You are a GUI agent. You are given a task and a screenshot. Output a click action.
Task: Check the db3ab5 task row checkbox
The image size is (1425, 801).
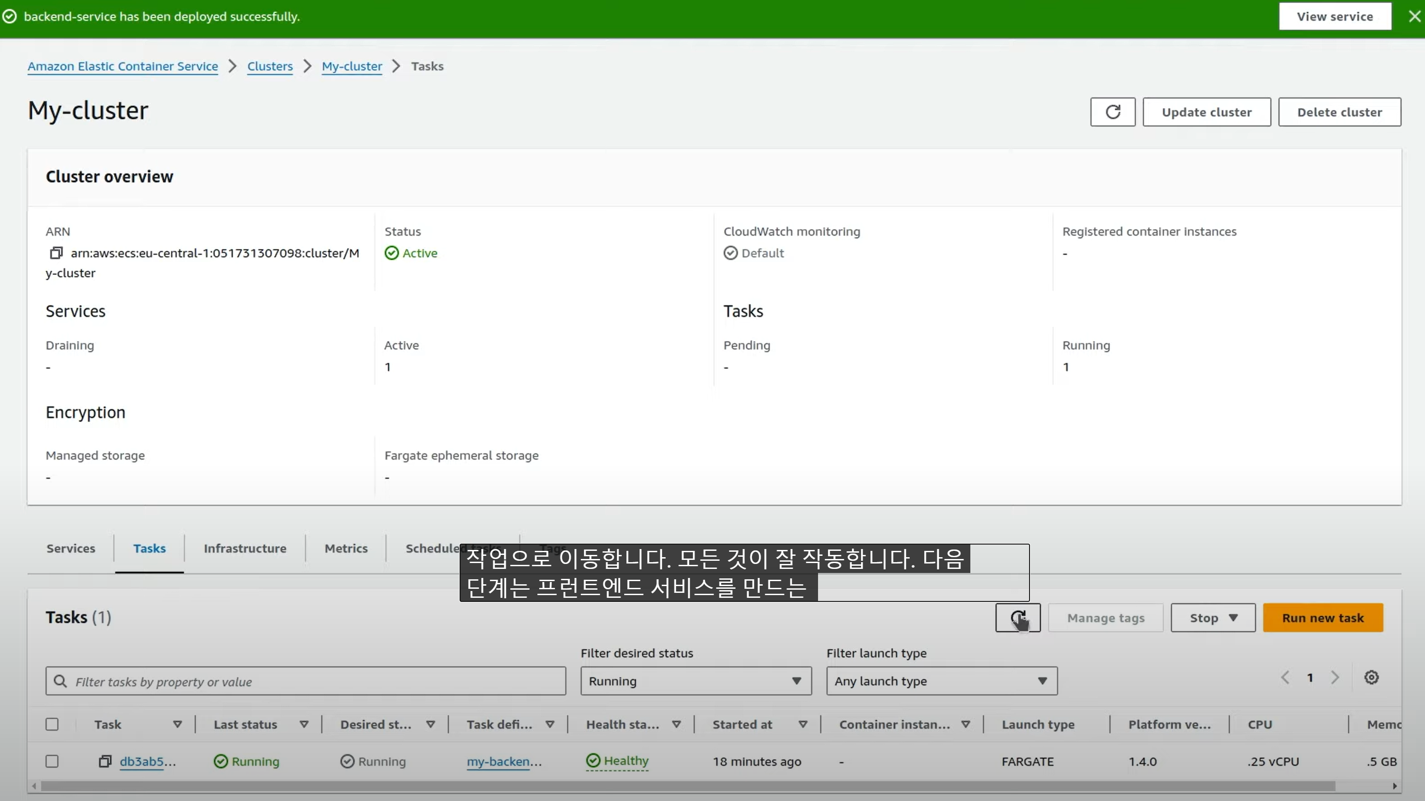(x=52, y=761)
